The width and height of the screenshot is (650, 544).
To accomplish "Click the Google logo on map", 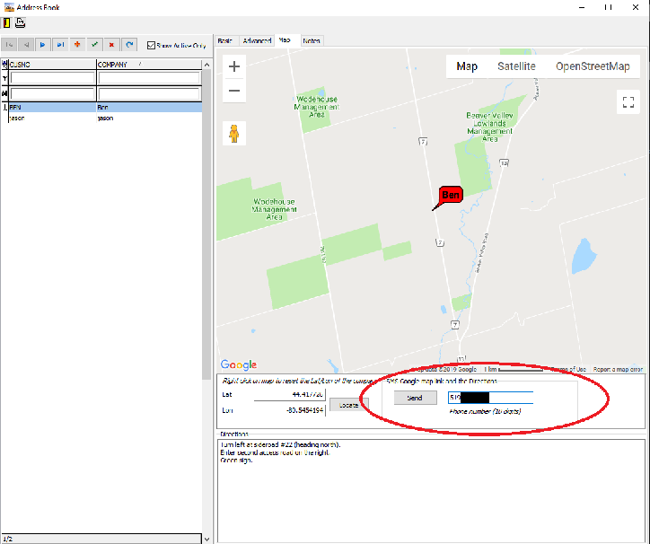I will [239, 364].
